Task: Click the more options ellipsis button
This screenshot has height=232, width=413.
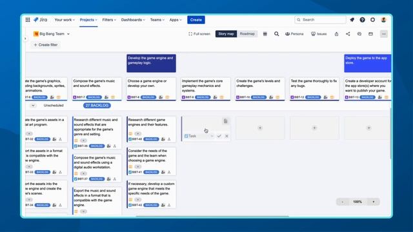Action: point(384,34)
